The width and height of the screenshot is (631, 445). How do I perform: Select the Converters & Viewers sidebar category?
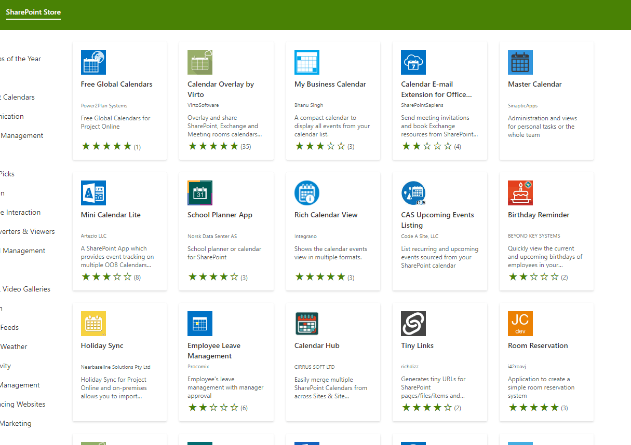pyautogui.click(x=27, y=231)
